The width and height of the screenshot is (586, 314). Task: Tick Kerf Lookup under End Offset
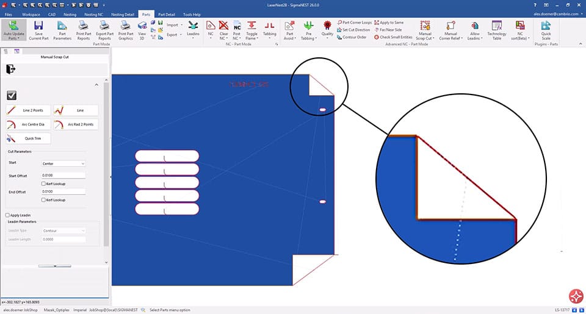(x=43, y=199)
